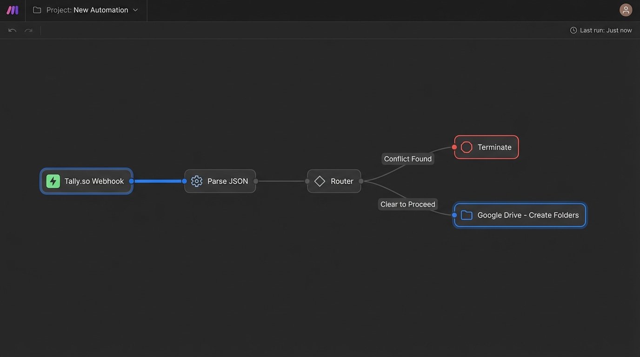The image size is (640, 357).
Task: Click the Router output connector dot
Action: [x=360, y=181]
